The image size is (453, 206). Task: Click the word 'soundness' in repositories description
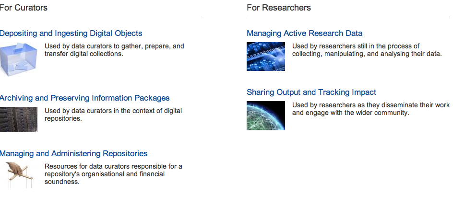pyautogui.click(x=62, y=182)
